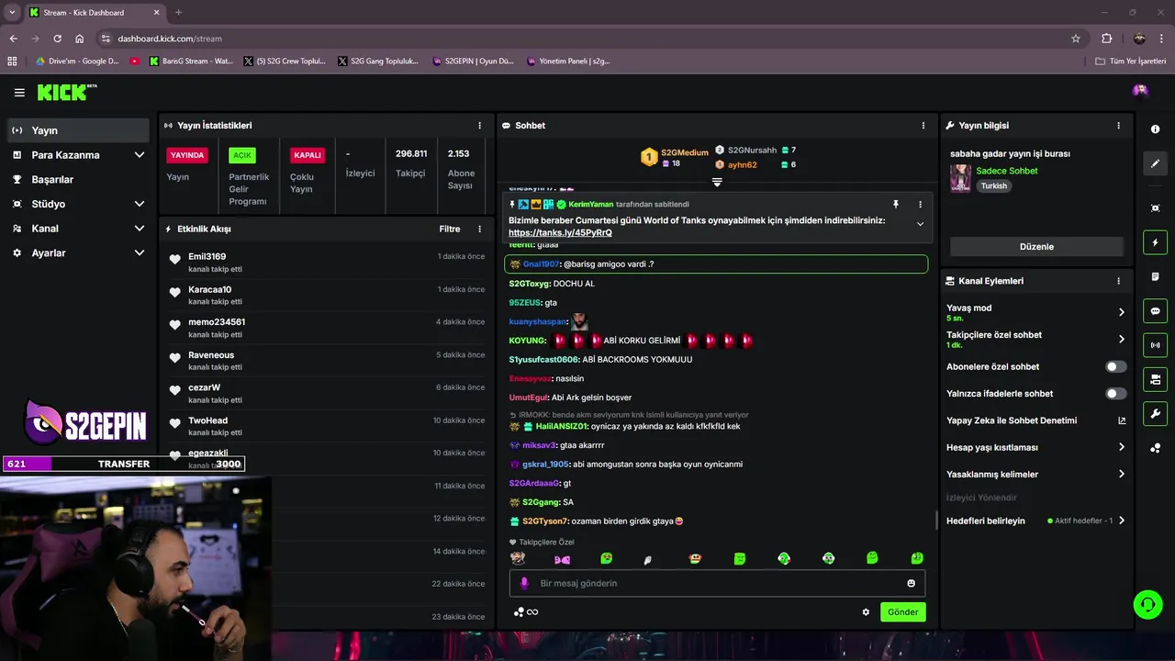Image resolution: width=1175 pixels, height=661 pixels.
Task: Click the three-dots cluster icon in right rail
Action: click(1155, 448)
